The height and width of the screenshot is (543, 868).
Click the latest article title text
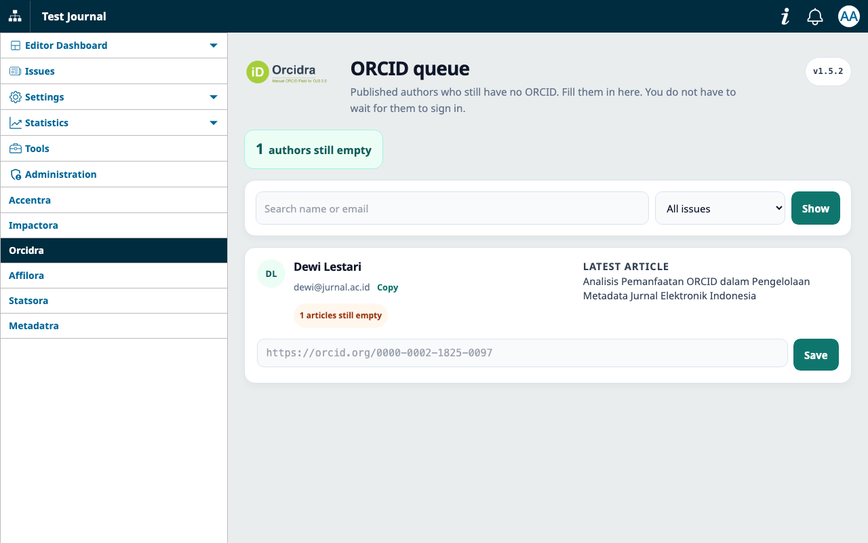tap(696, 288)
